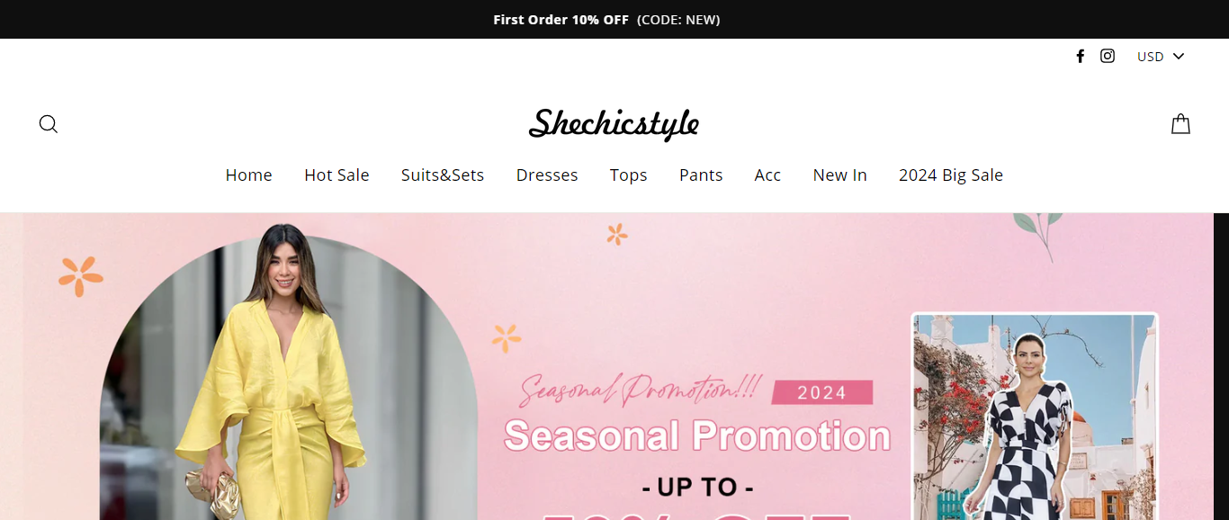Screen dimensions: 1229x520
Task: Click the chevron next to USD
Action: pyautogui.click(x=1179, y=57)
